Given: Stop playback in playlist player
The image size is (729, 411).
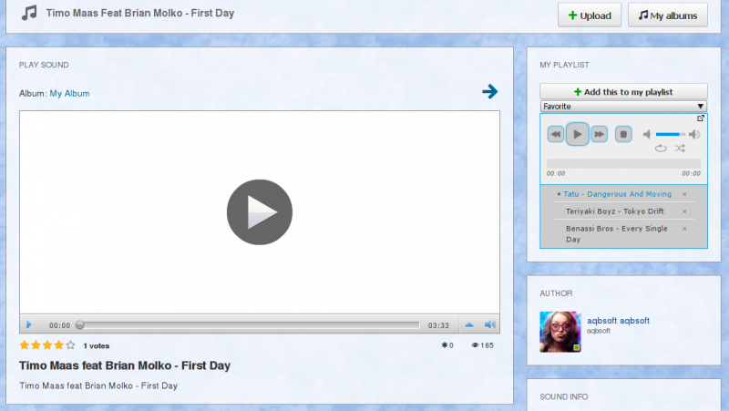Looking at the screenshot, I should (x=623, y=134).
